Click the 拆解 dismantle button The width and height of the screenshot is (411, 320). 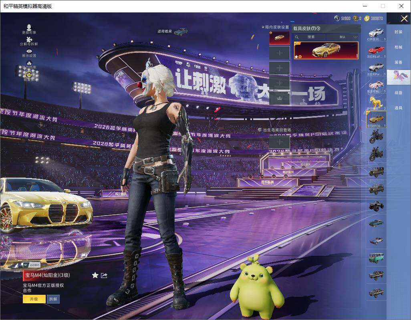pyautogui.click(x=53, y=299)
